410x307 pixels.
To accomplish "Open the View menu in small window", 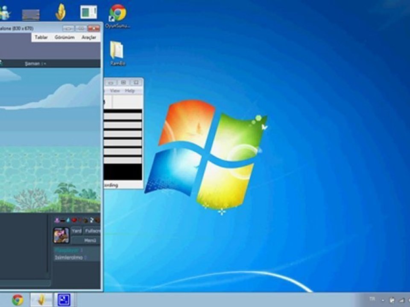I will [115, 90].
